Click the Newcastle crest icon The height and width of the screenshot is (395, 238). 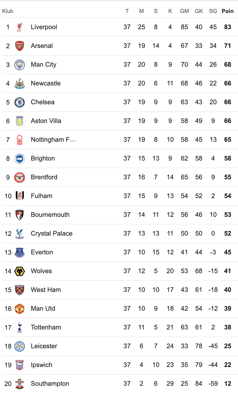20,83
